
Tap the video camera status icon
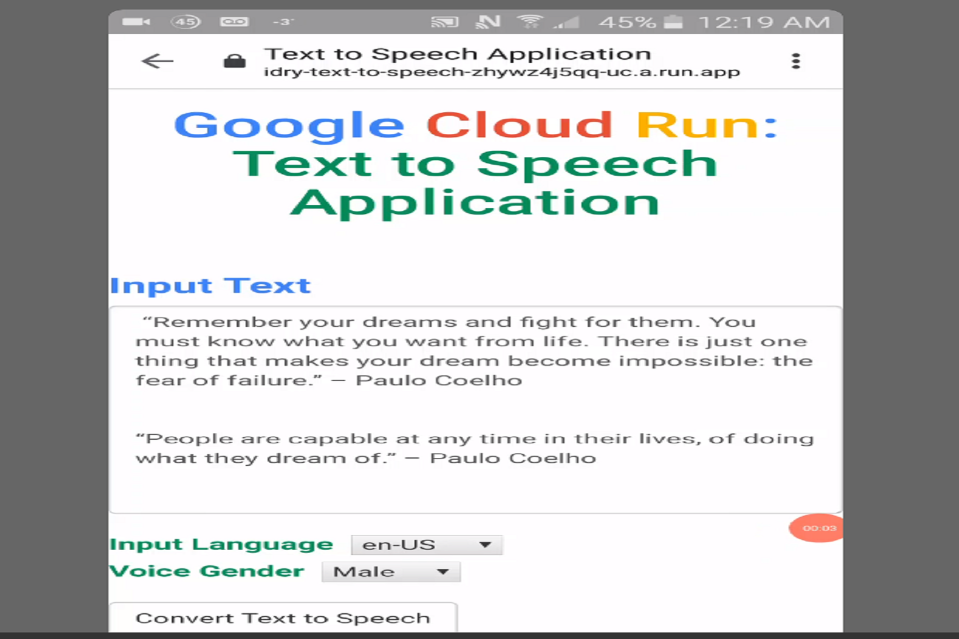click(x=136, y=21)
